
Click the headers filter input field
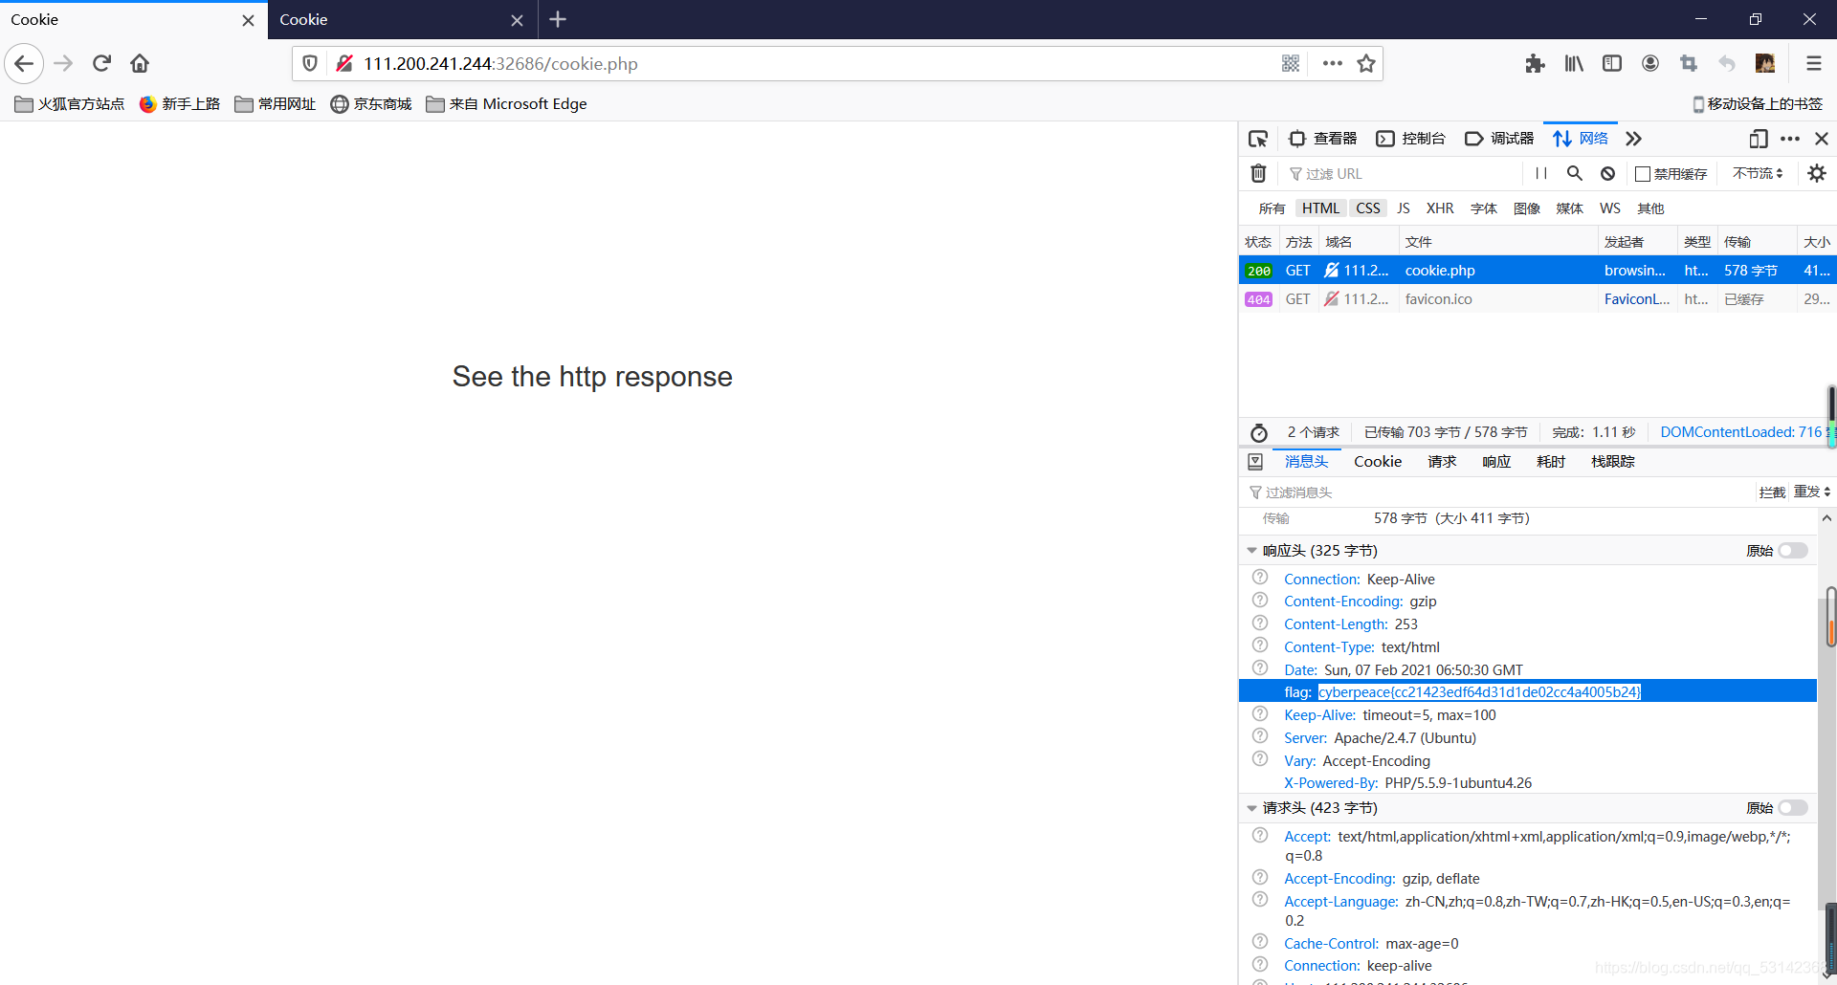[1499, 492]
